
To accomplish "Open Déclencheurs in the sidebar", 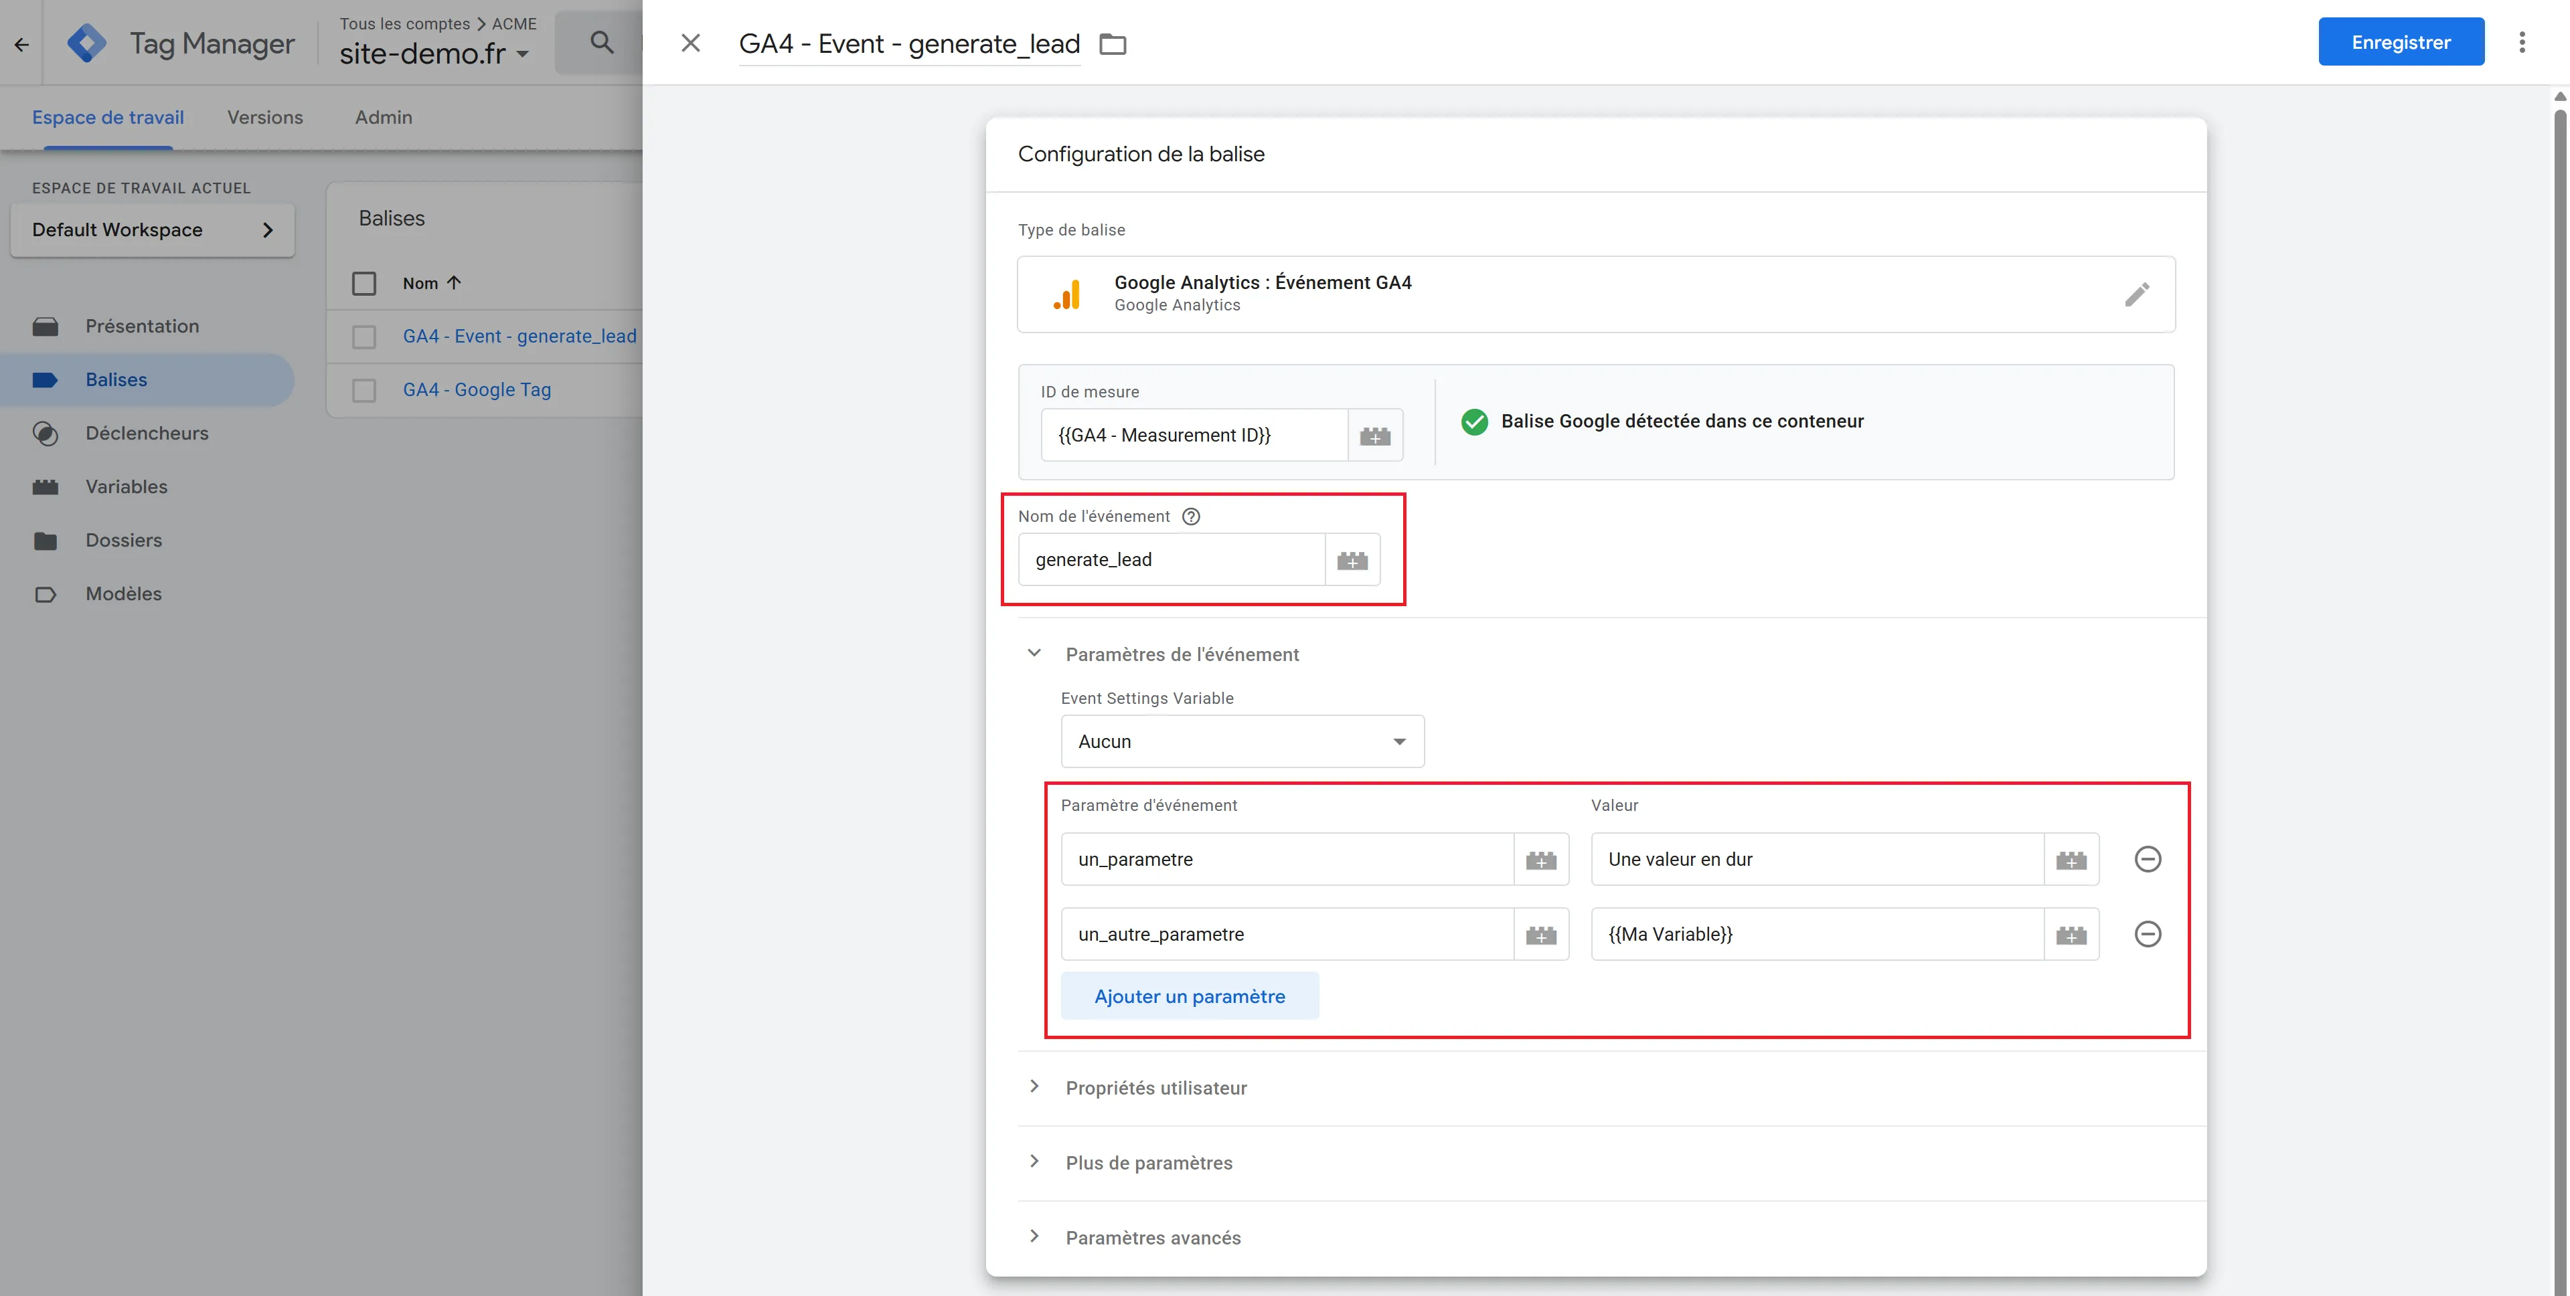I will tap(148, 434).
